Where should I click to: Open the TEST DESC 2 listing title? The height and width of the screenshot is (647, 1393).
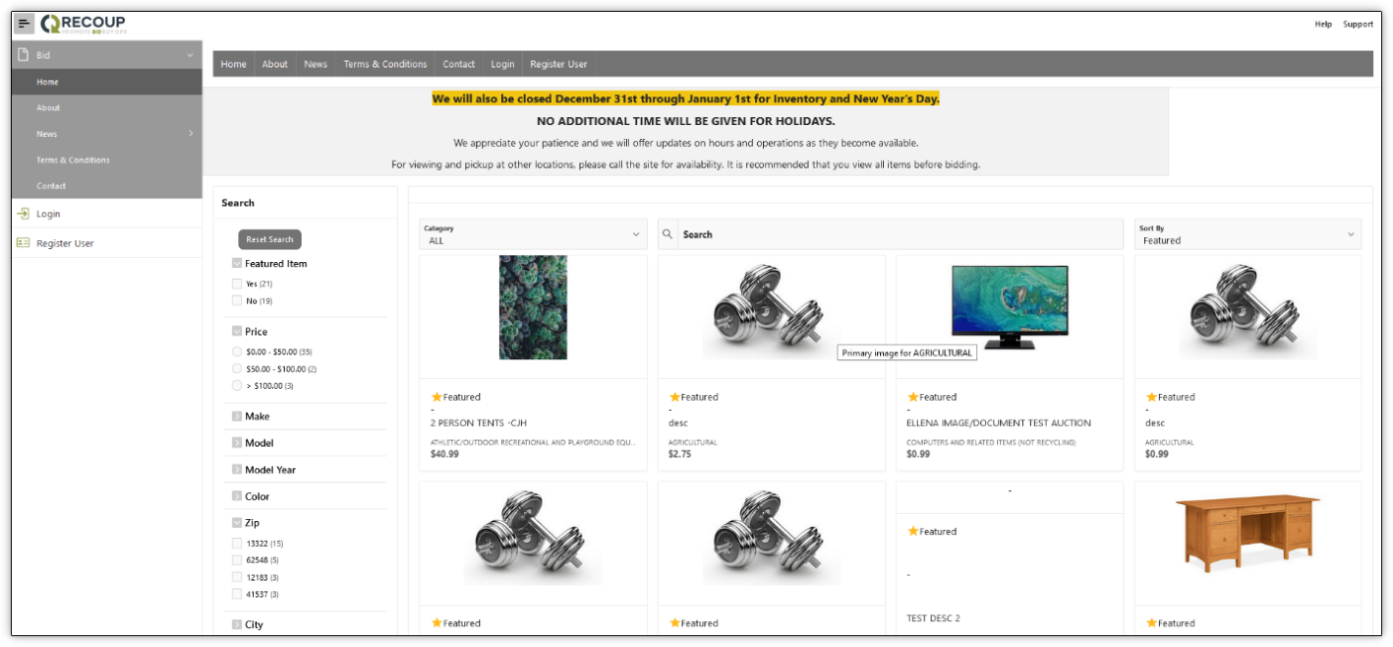tap(934, 618)
